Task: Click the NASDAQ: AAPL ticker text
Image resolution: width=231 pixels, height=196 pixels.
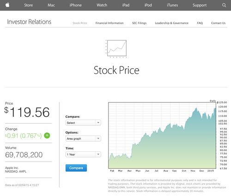Action: click(16, 172)
